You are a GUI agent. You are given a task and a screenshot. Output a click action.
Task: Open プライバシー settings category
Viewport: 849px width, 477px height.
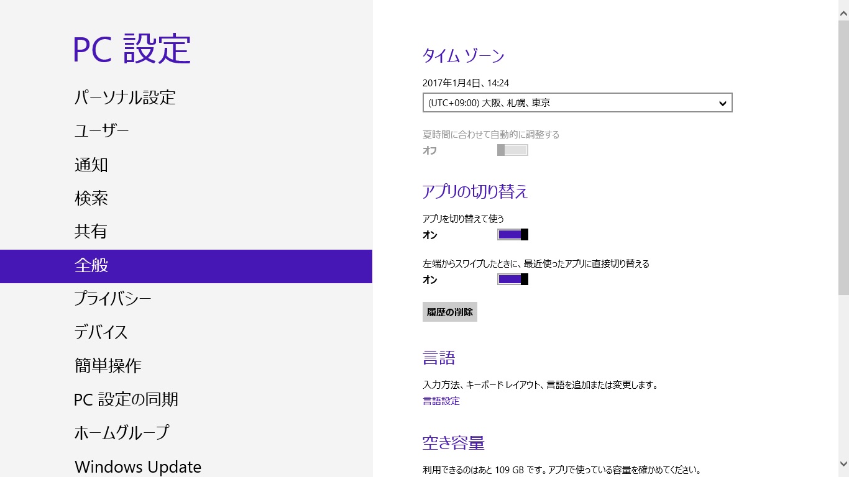112,299
